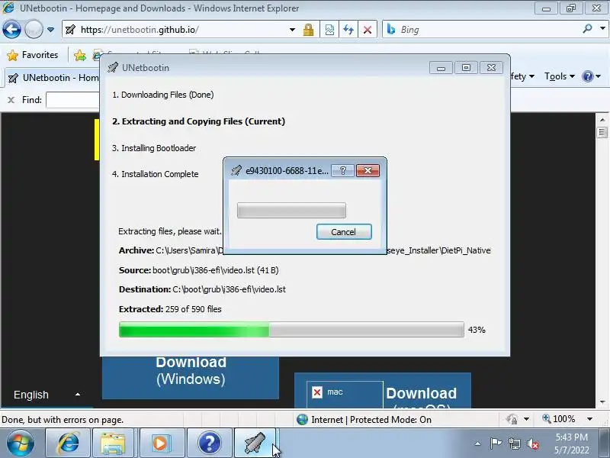
Task: Click the 'Installing Bootloader' step text
Action: click(x=154, y=148)
